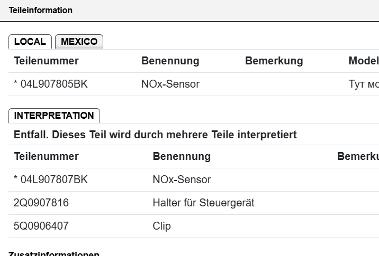379x256 pixels.
Task: Click the Cyrillic model cell text
Action: coord(363,84)
